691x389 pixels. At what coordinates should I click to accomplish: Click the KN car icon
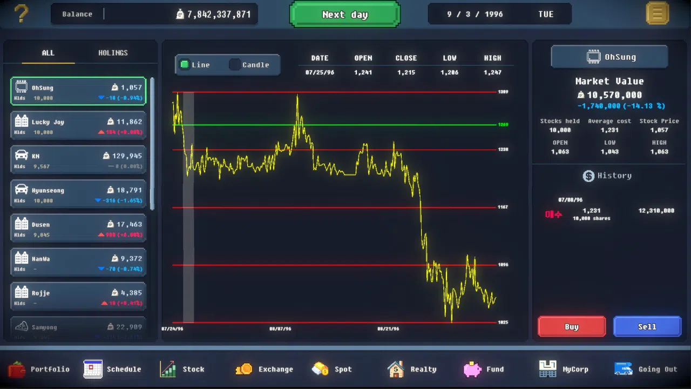pyautogui.click(x=22, y=156)
